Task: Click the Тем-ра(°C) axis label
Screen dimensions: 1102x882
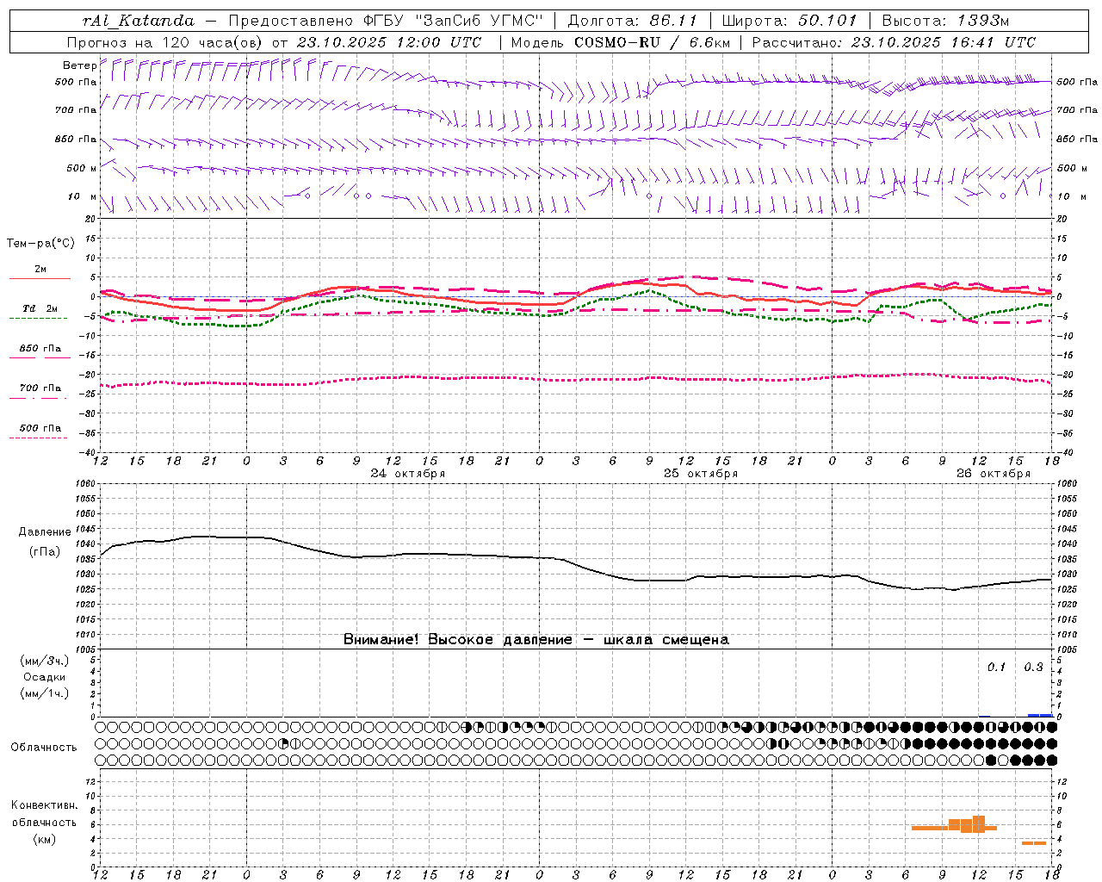Action: (40, 244)
